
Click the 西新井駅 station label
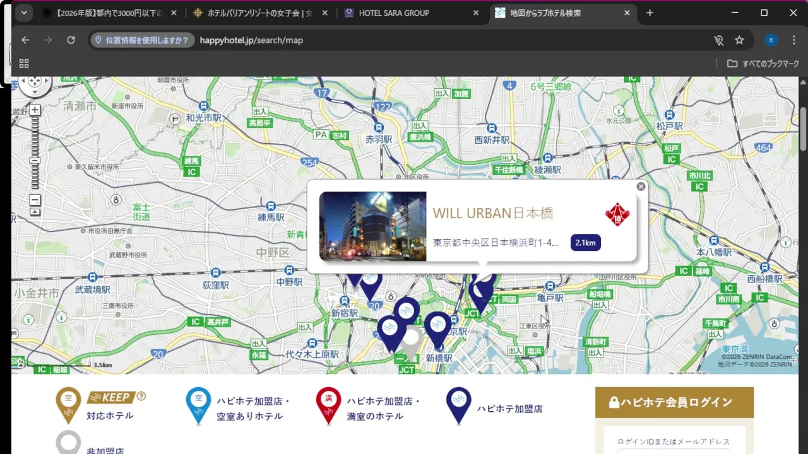point(492,140)
